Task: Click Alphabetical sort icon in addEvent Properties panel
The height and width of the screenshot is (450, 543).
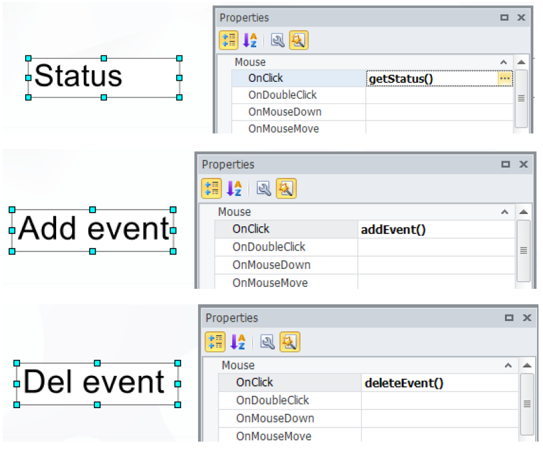Action: coord(234,188)
